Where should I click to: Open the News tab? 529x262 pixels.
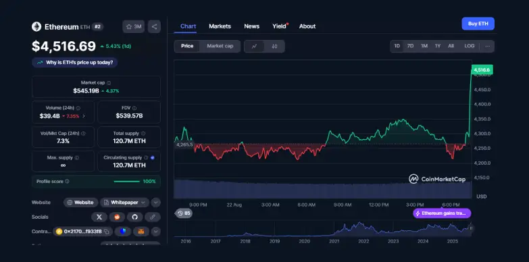[x=252, y=26]
